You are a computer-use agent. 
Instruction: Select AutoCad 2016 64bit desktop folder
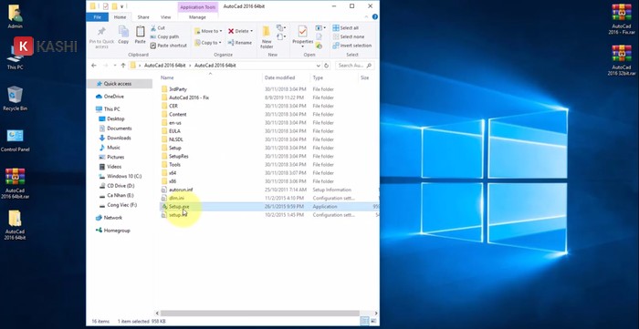[16, 225]
